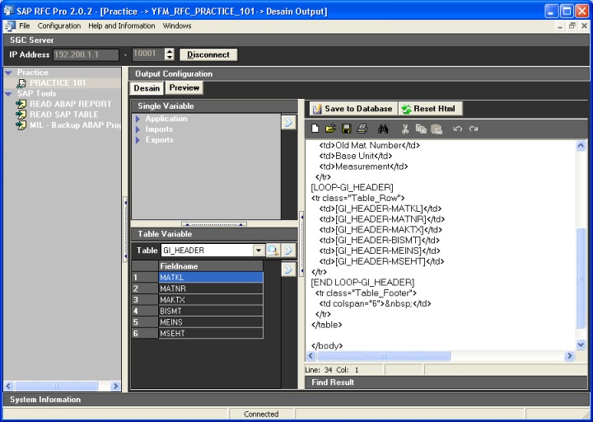Click the New document icon in editor toolbar
This screenshot has width=593, height=422.
click(315, 129)
